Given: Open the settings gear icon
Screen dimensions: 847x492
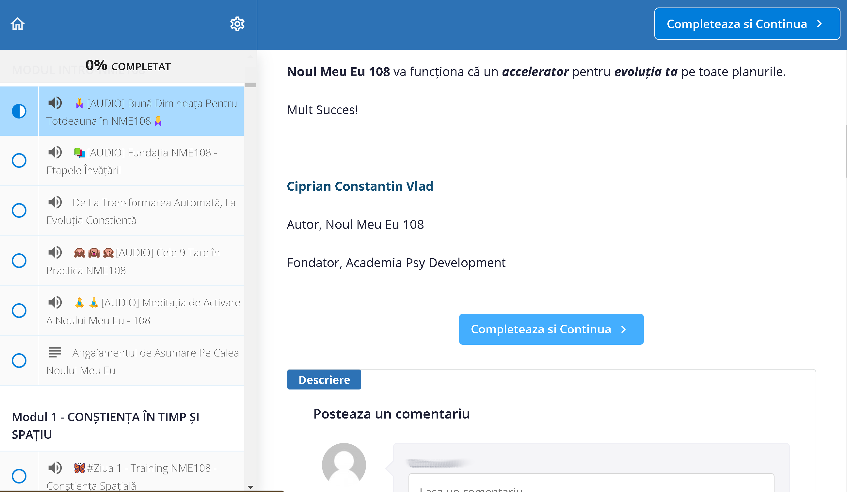Looking at the screenshot, I should pyautogui.click(x=237, y=24).
